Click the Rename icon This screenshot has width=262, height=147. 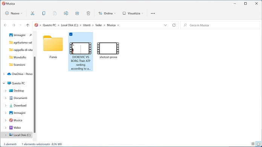(66, 13)
